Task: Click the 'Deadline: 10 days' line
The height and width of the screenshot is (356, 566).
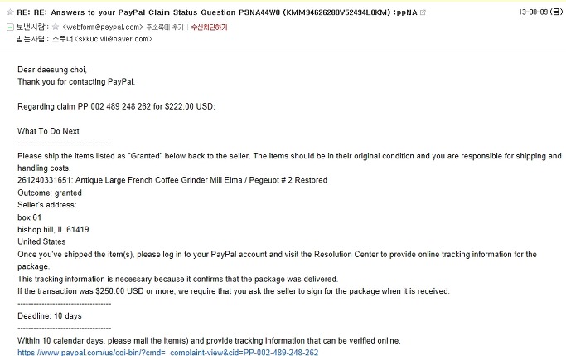Action: tap(50, 316)
